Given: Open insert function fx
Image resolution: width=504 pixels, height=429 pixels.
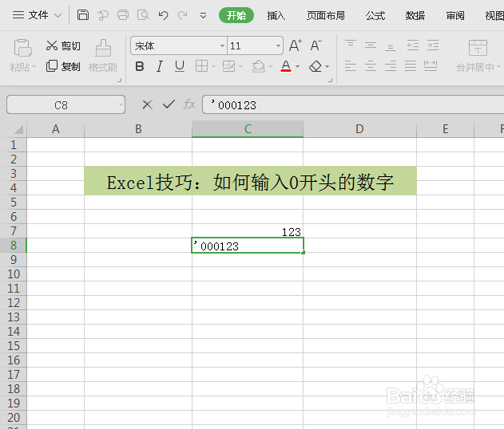Looking at the screenshot, I should click(x=189, y=104).
